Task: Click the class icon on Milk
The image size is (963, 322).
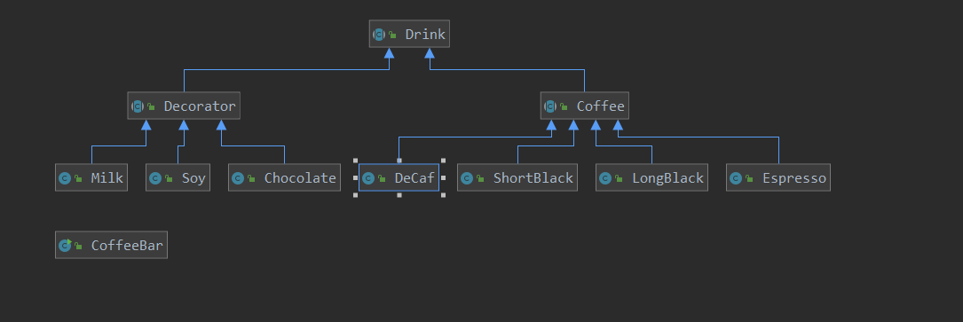Action: (x=65, y=178)
